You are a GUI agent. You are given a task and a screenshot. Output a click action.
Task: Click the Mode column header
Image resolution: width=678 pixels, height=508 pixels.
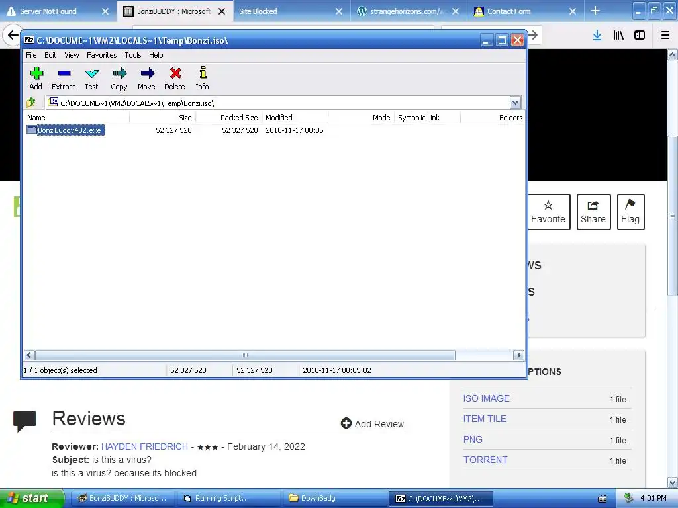[362, 118]
